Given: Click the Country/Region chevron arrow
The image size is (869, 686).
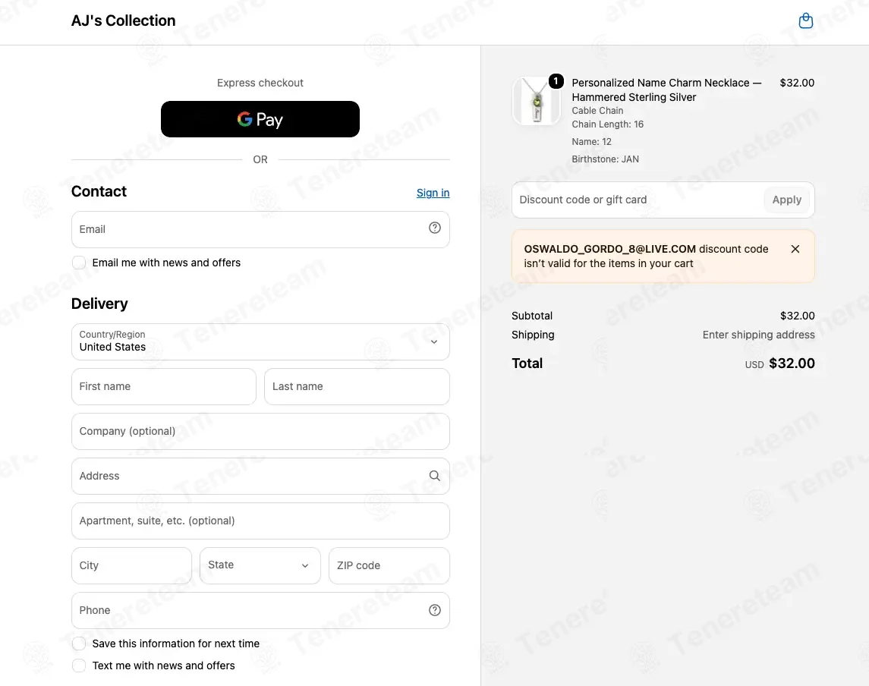Looking at the screenshot, I should tap(434, 342).
